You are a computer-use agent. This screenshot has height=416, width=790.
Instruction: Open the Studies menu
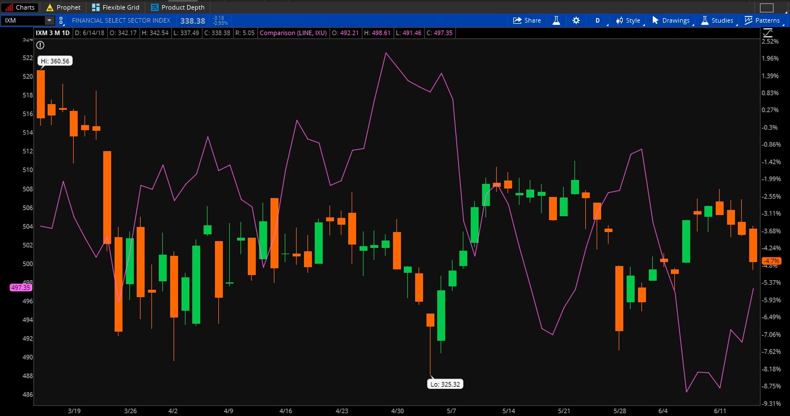click(x=717, y=20)
